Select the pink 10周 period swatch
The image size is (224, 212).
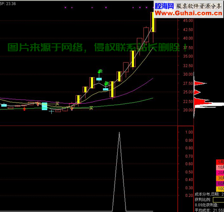click(220, 167)
